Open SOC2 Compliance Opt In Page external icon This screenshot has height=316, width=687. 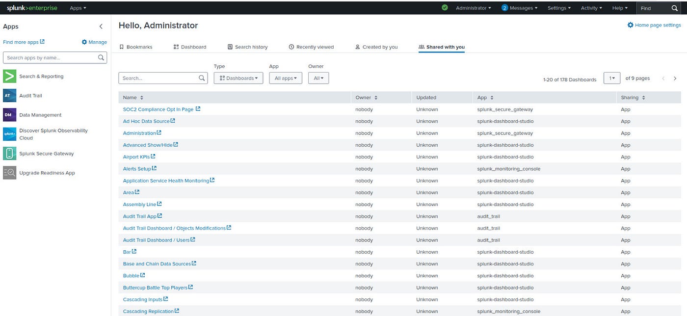[198, 109]
